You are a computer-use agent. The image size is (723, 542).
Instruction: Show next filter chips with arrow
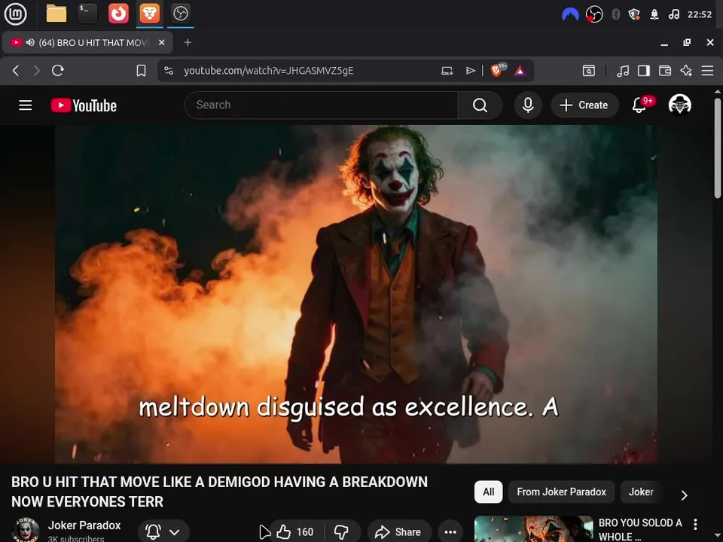tap(685, 495)
